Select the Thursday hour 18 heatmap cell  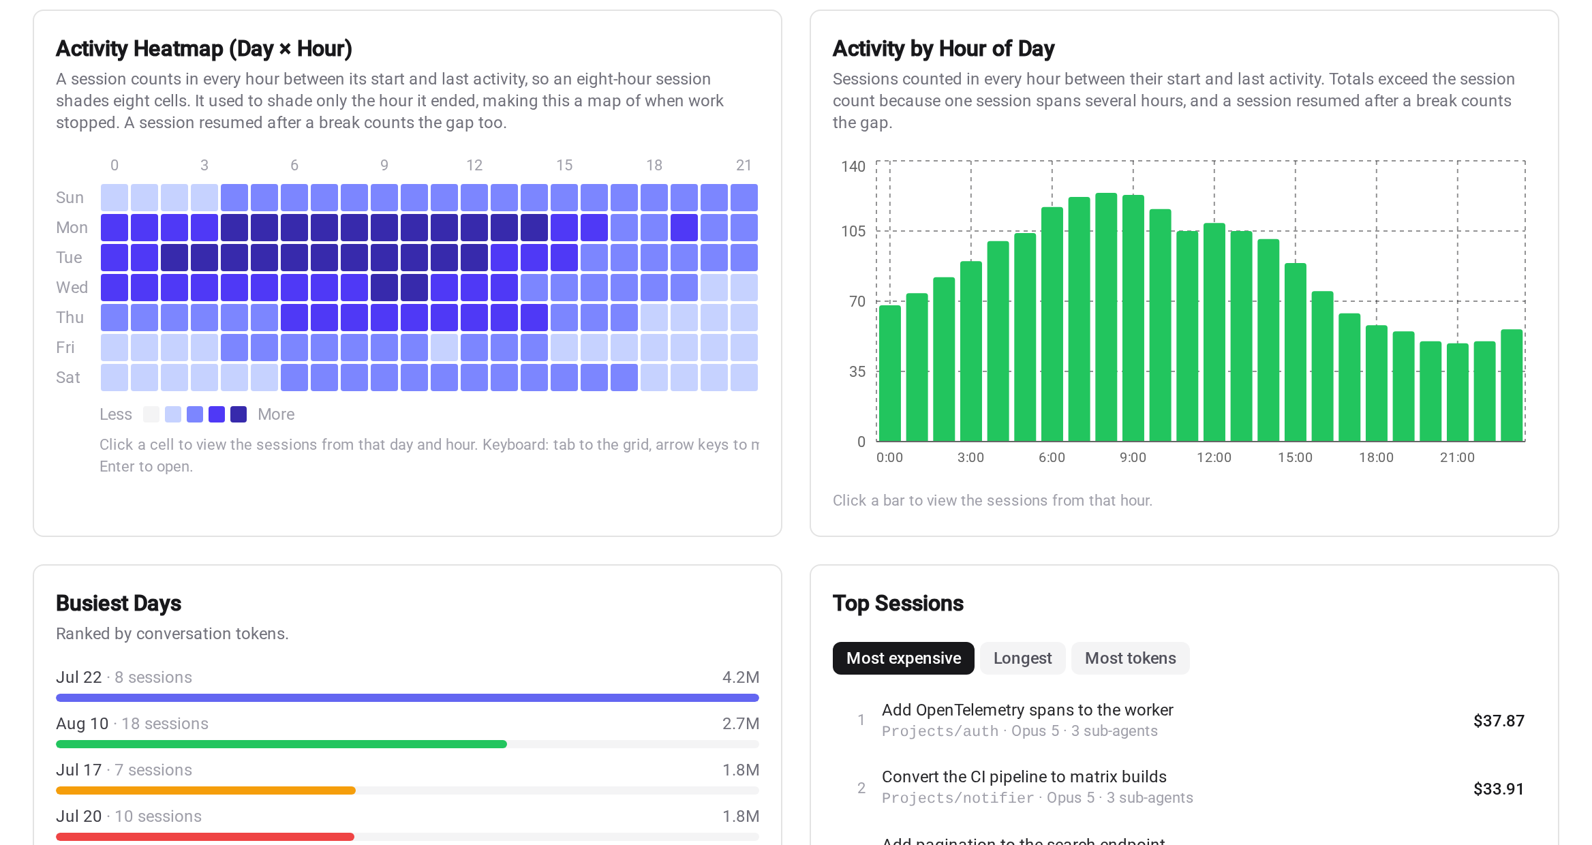pyautogui.click(x=654, y=318)
